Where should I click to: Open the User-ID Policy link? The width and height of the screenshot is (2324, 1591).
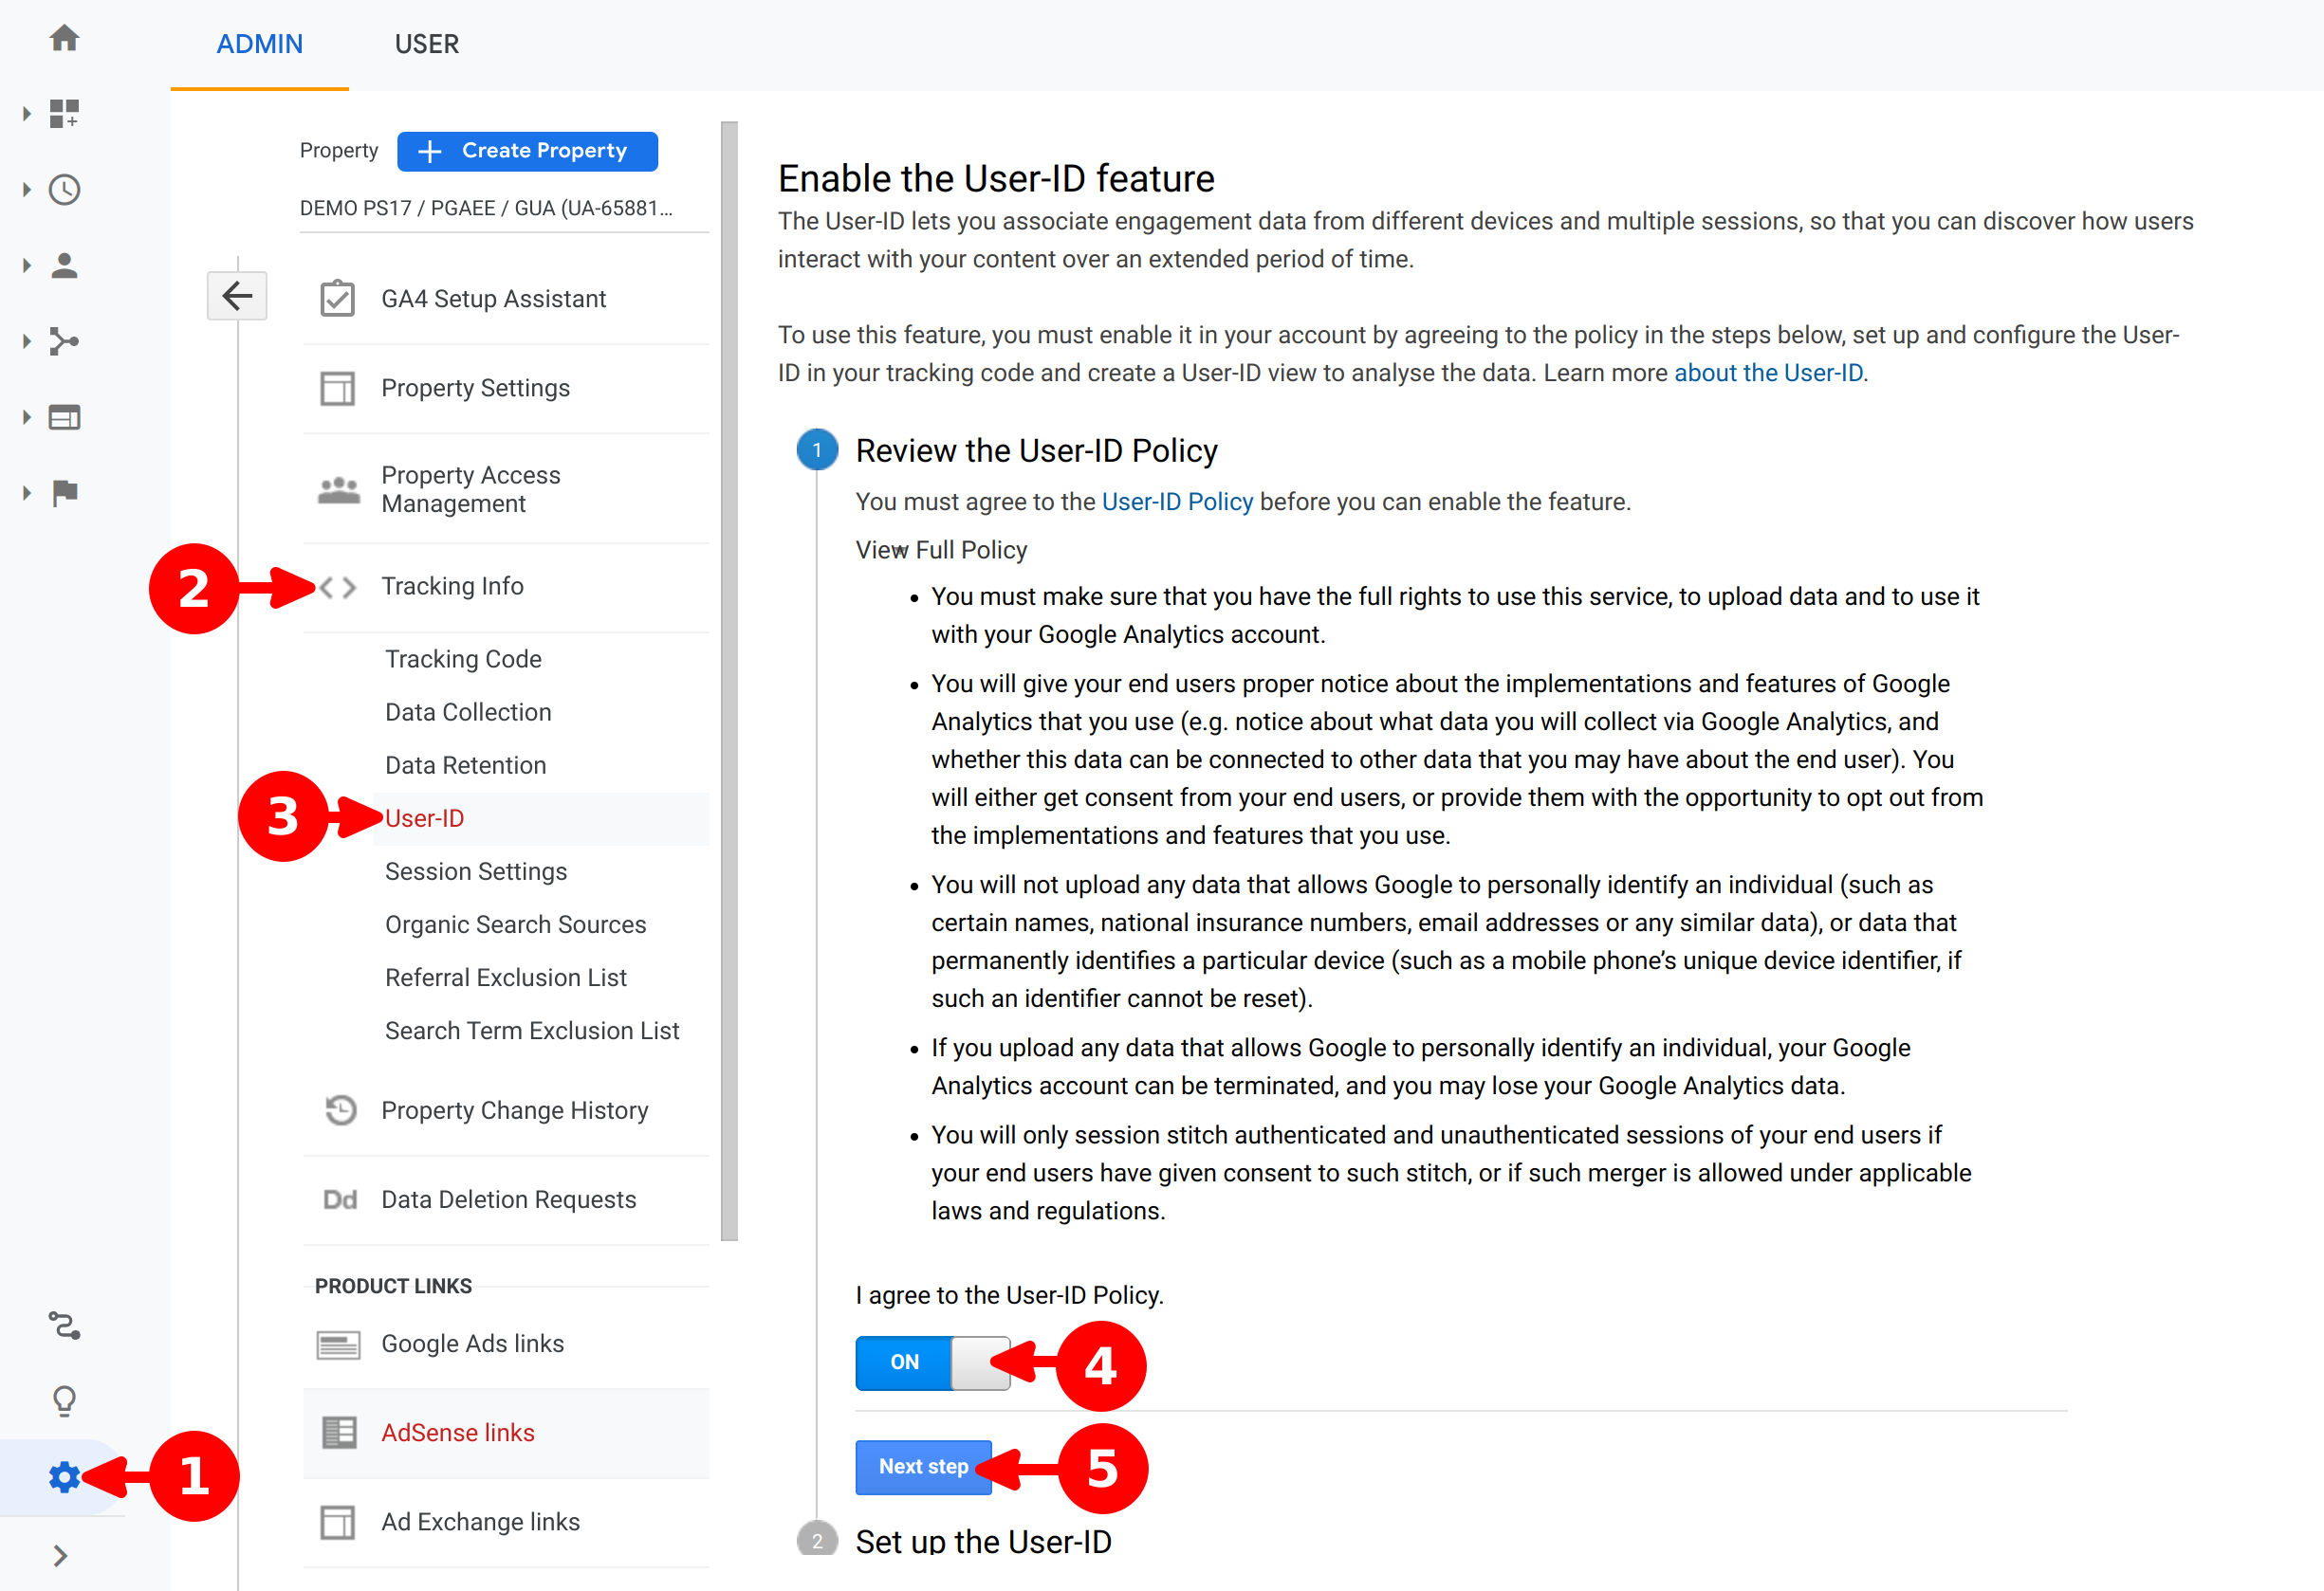pyautogui.click(x=1176, y=502)
